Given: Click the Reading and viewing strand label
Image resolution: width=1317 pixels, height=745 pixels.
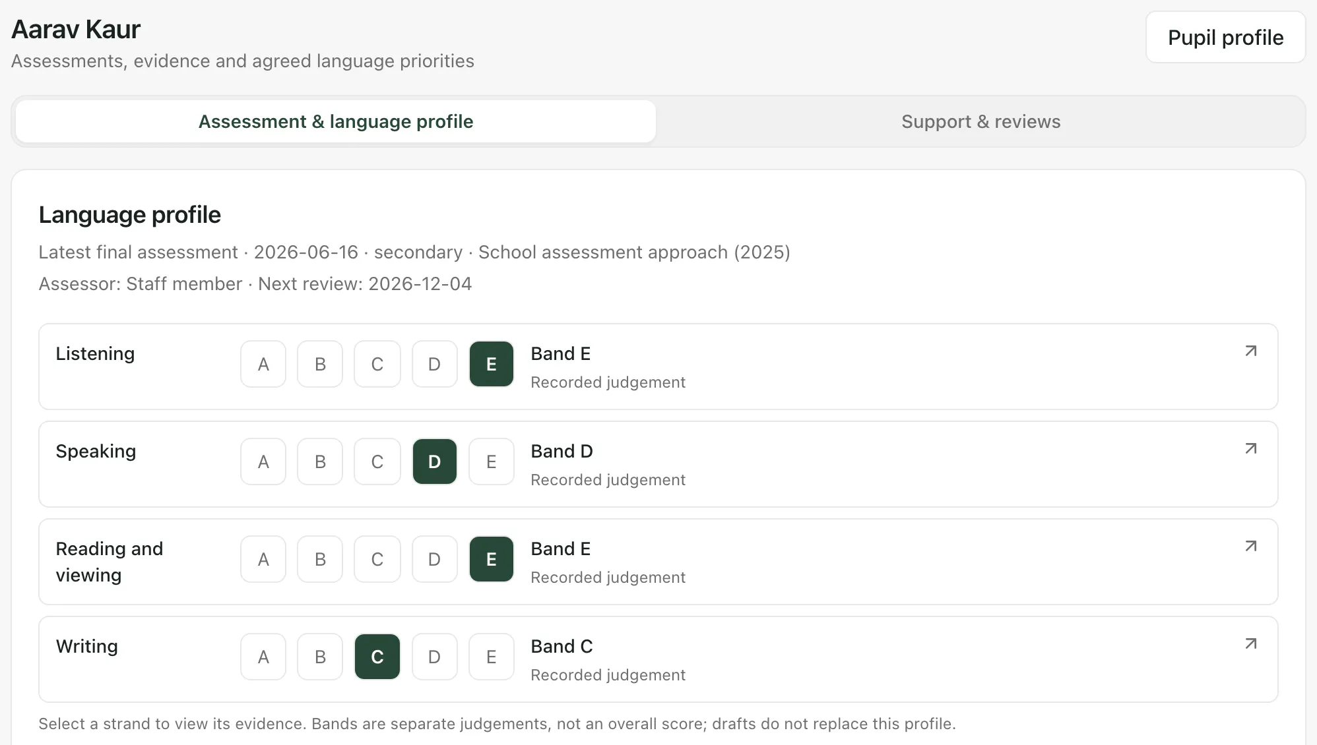Looking at the screenshot, I should (x=109, y=562).
